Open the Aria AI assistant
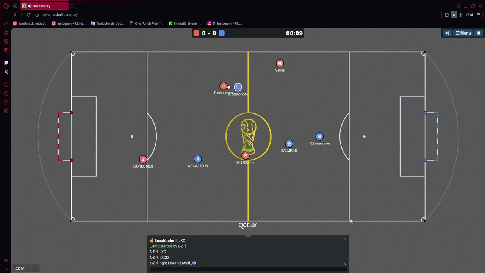The width and height of the screenshot is (485, 273). (x=469, y=15)
